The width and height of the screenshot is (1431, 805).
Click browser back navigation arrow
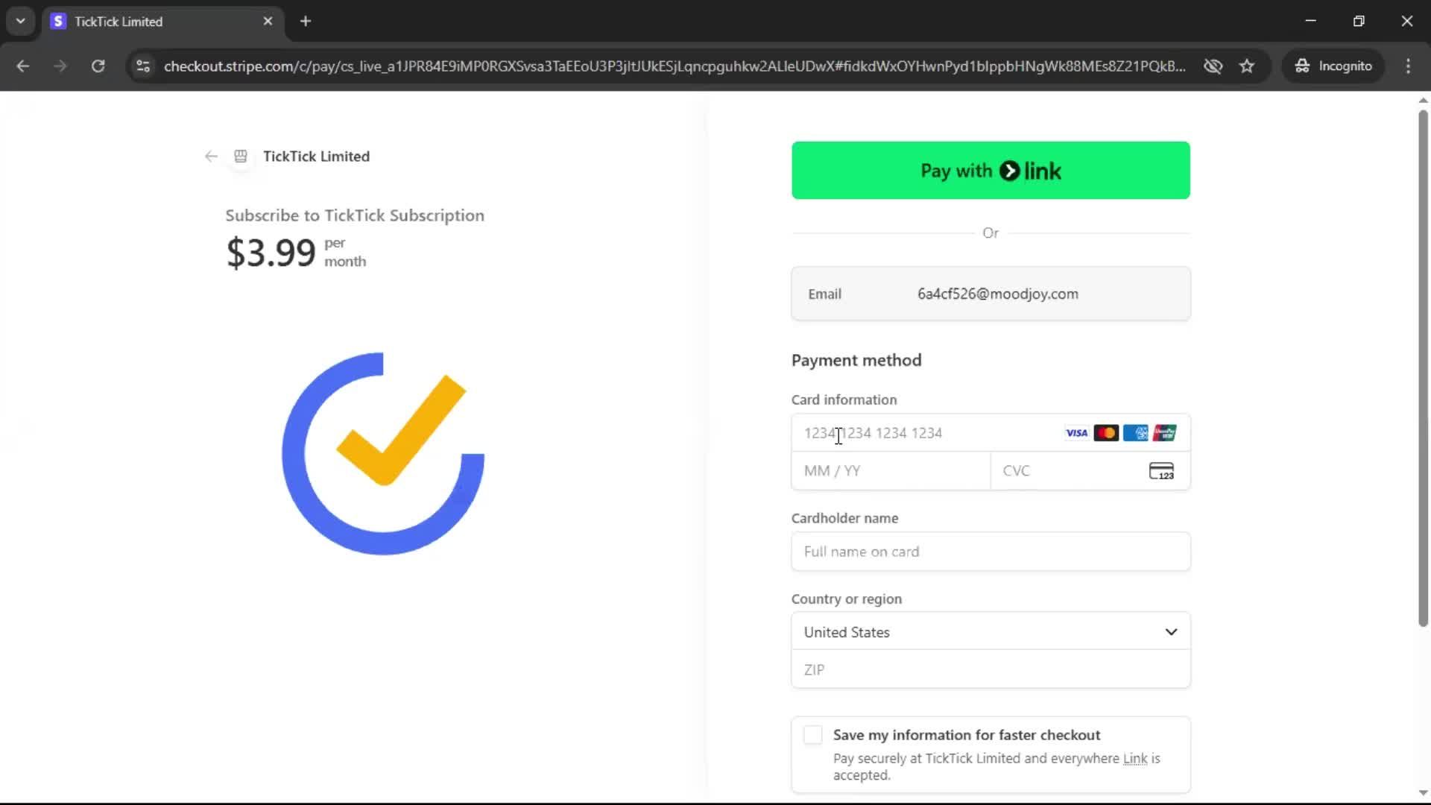[23, 66]
